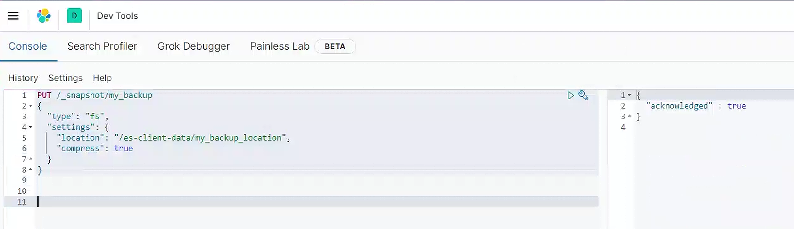Collapse response JSON at output line 1
Image resolution: width=794 pixels, height=229 pixels.
tap(630, 95)
